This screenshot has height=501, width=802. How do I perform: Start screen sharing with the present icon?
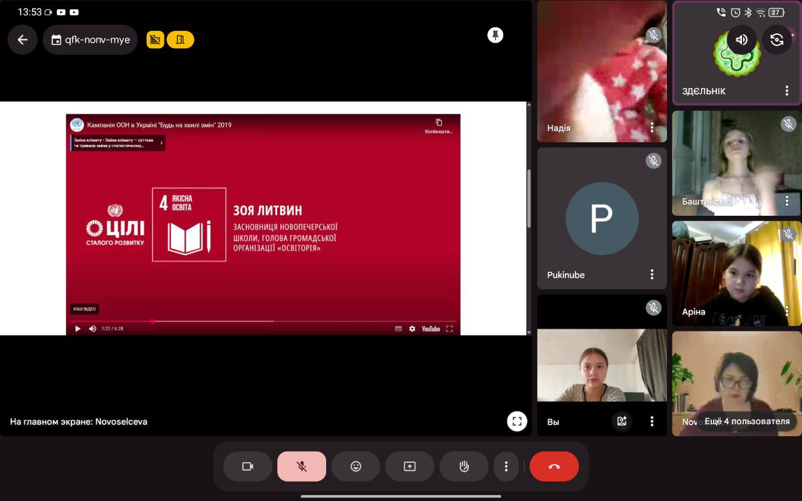point(410,466)
